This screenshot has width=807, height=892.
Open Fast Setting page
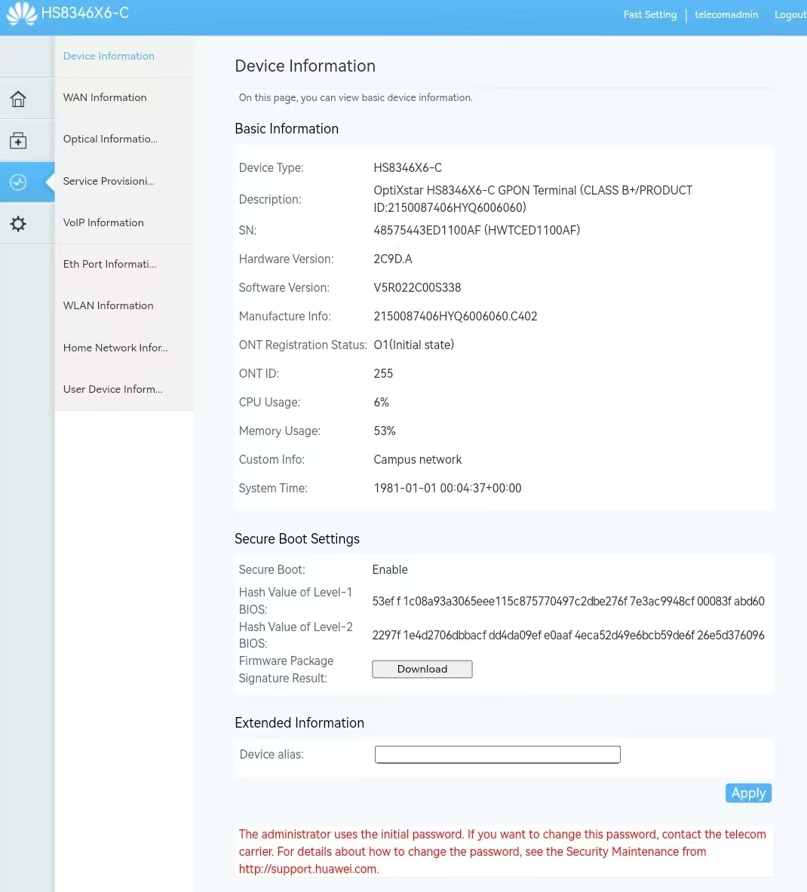(649, 14)
